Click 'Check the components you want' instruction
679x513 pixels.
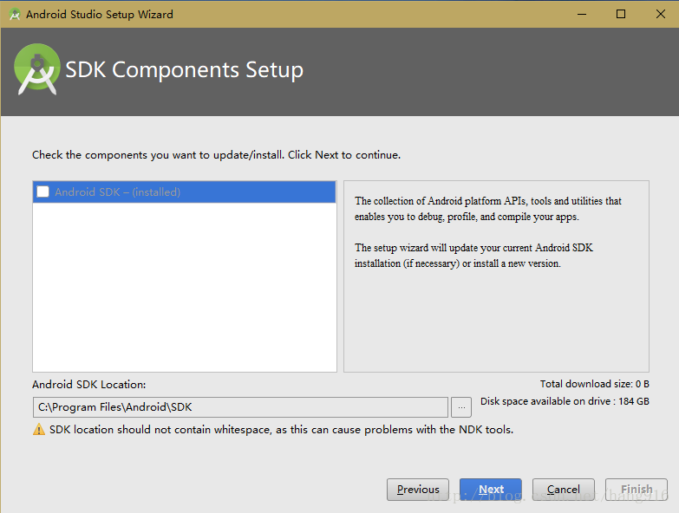(216, 155)
